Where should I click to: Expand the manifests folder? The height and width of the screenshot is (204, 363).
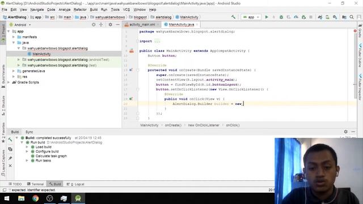tap(14, 37)
